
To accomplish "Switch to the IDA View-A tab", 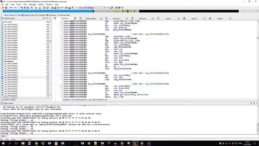I will (x=65, y=18).
